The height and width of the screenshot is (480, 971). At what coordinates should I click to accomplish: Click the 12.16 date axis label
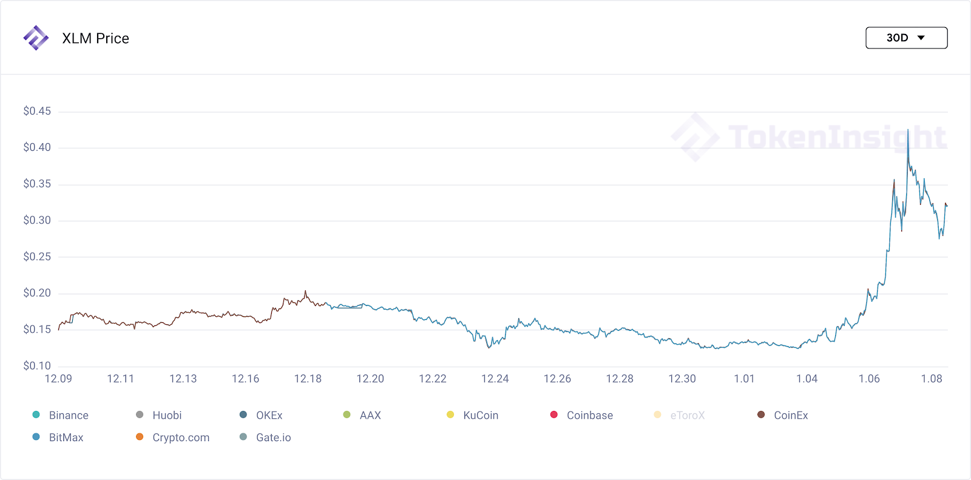(x=245, y=379)
